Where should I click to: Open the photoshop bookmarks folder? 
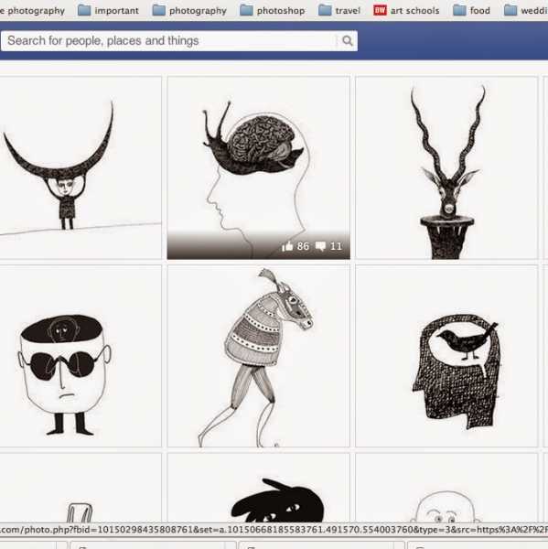click(273, 10)
